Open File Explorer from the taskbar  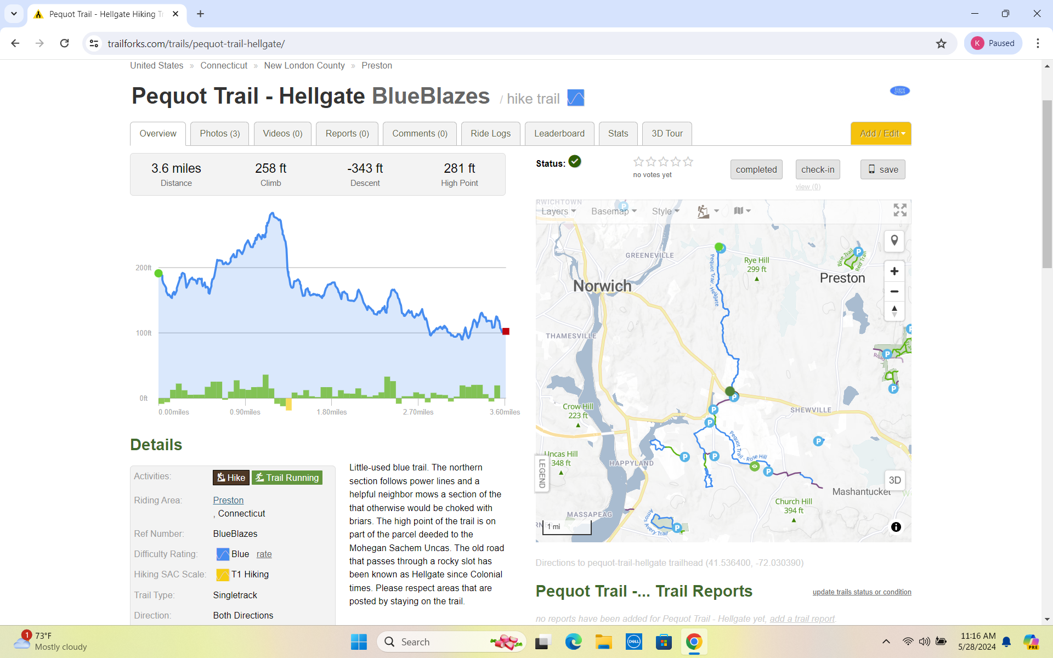[603, 642]
